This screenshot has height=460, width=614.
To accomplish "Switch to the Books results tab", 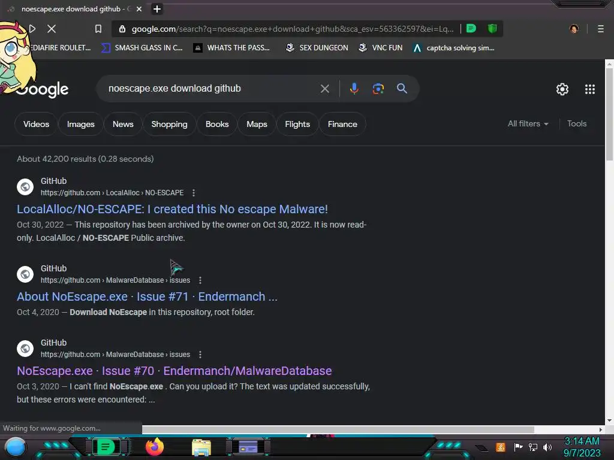I will pos(217,124).
